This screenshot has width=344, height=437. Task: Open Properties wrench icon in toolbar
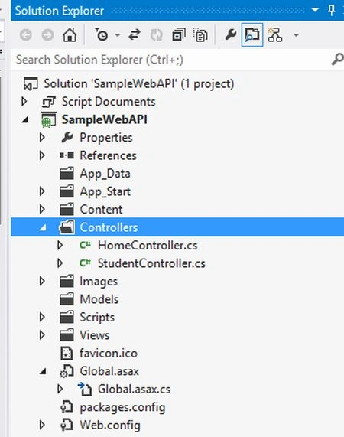(231, 35)
